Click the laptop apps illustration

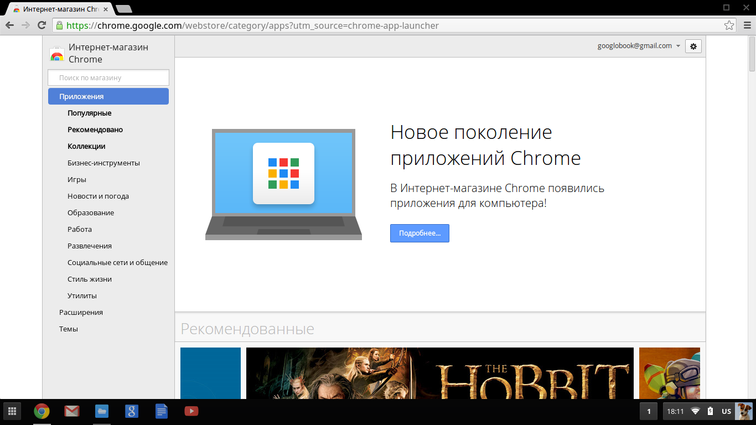pyautogui.click(x=283, y=184)
